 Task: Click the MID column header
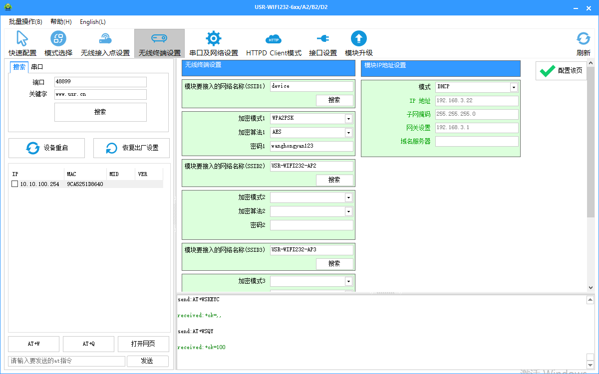[x=121, y=175]
